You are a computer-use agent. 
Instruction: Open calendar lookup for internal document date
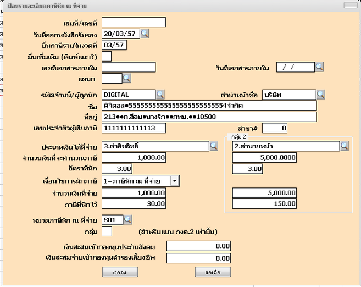coord(319,67)
